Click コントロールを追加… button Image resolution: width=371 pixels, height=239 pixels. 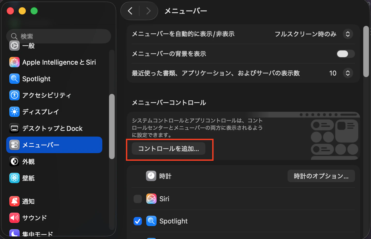pos(168,149)
